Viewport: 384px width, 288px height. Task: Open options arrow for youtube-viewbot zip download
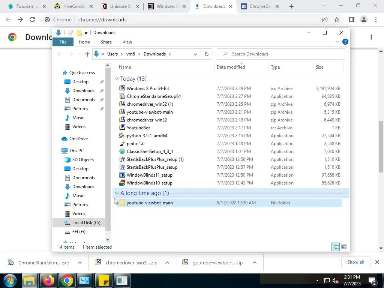click(x=255, y=262)
